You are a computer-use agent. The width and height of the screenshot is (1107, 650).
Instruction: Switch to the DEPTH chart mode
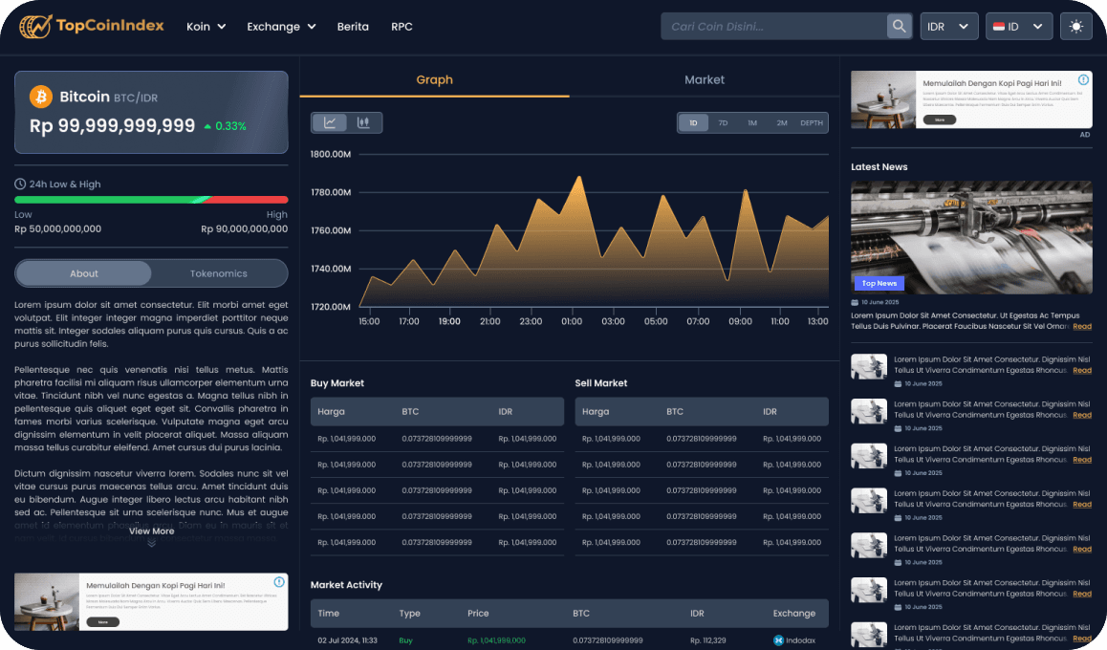coord(811,122)
